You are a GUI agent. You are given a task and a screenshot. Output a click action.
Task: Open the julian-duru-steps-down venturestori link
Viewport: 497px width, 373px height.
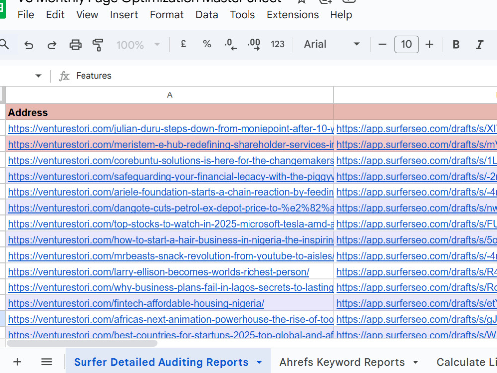pos(171,129)
